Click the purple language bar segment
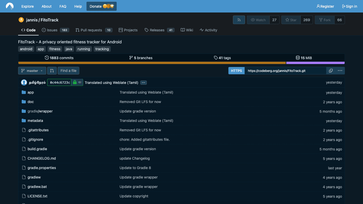The height and width of the screenshot is (204, 363). coord(316,63)
